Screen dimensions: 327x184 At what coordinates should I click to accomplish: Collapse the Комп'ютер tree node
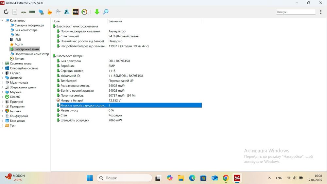click(3, 21)
